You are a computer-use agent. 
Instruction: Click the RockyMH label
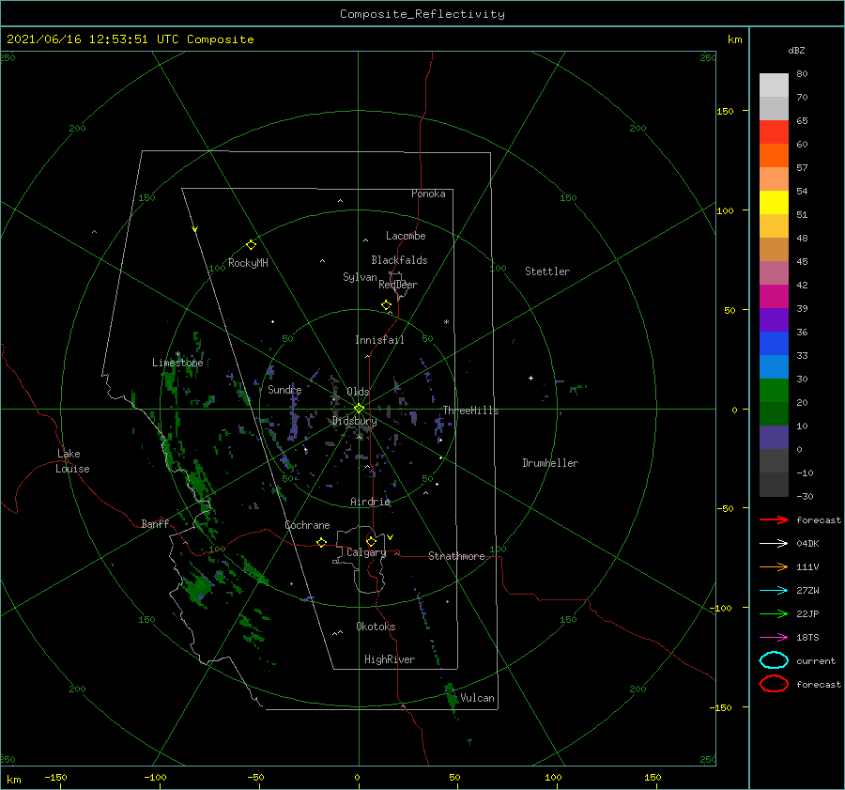pyautogui.click(x=248, y=263)
